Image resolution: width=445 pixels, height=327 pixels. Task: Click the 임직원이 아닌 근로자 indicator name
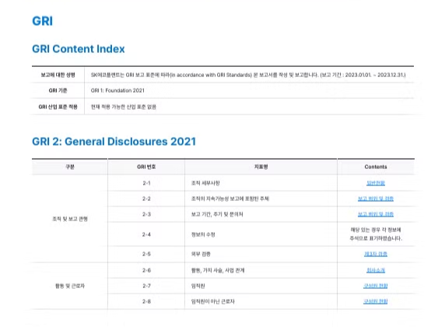click(x=213, y=301)
